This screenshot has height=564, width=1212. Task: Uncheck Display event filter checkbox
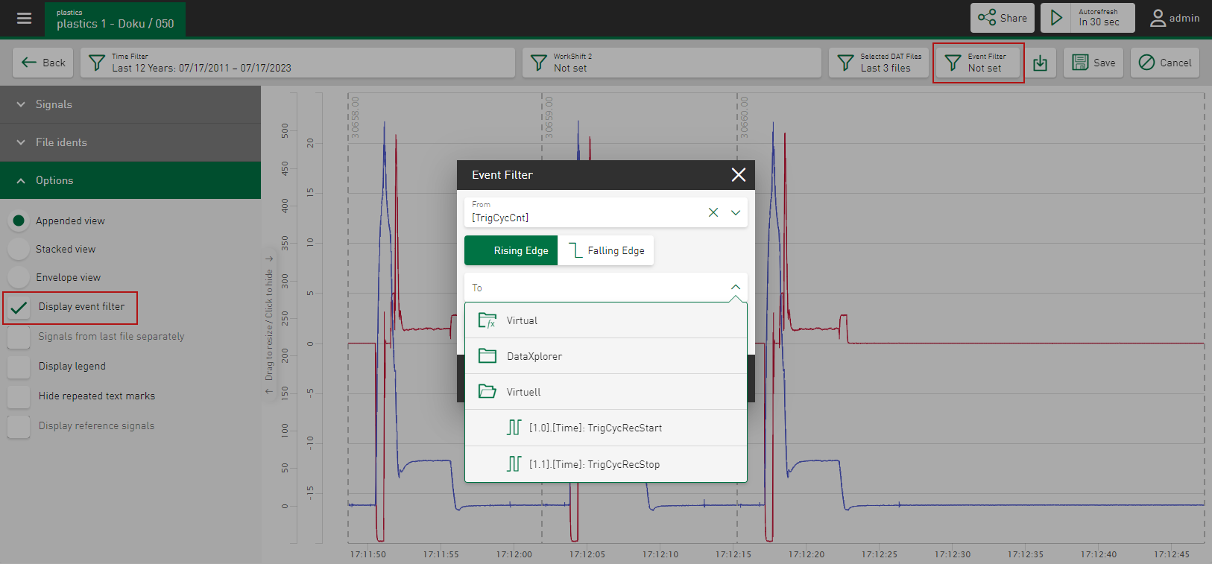coord(19,307)
